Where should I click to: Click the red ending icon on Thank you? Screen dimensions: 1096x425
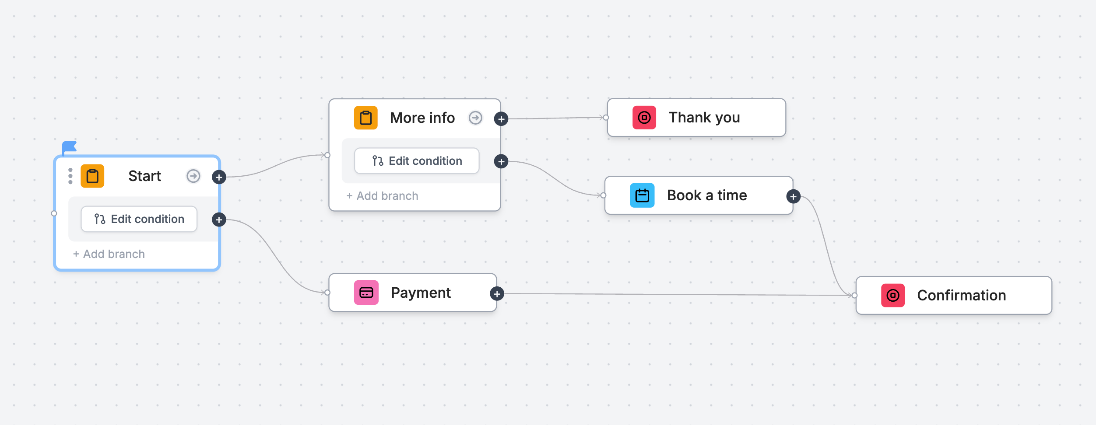644,118
